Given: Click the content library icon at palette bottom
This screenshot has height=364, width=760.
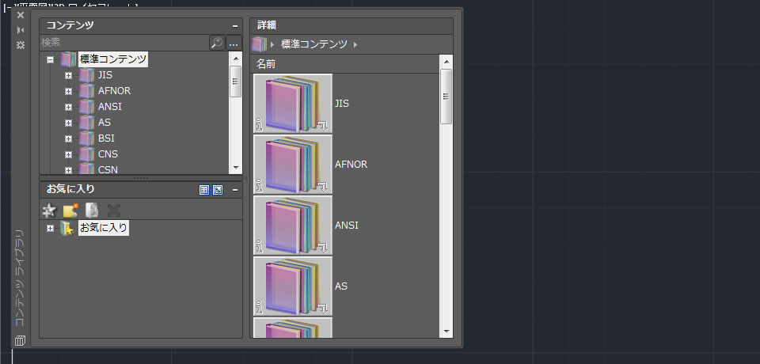Looking at the screenshot, I should pos(20,340).
